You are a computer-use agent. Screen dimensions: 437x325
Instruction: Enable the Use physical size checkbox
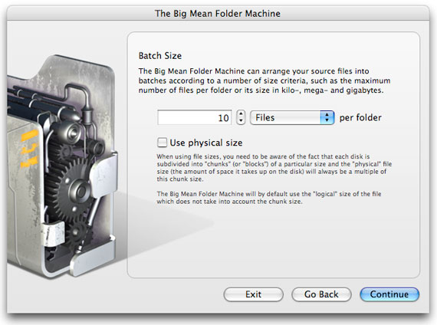point(163,143)
